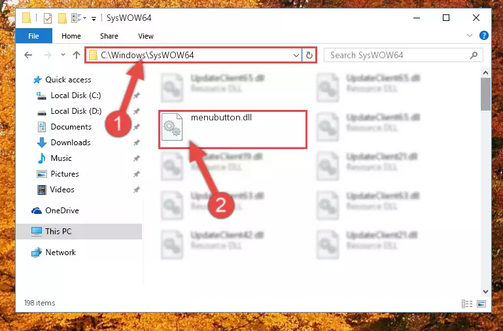Refresh the SysWOW64 folder view
Viewport: 503px width, 331px height.
[x=309, y=55]
